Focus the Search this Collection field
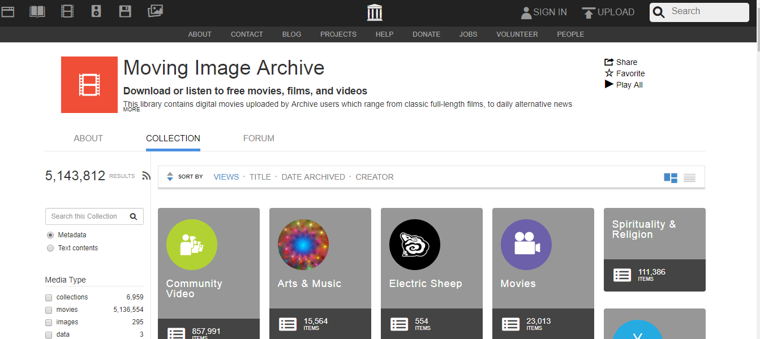 pyautogui.click(x=95, y=216)
